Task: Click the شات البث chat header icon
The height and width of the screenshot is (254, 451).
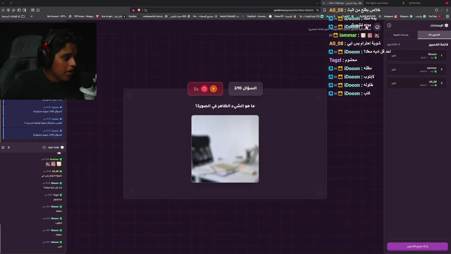Action: (x=62, y=147)
